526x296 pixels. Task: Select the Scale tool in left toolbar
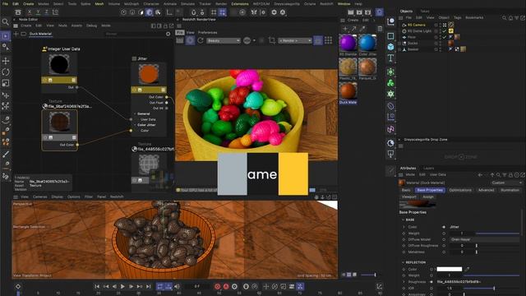point(6,83)
